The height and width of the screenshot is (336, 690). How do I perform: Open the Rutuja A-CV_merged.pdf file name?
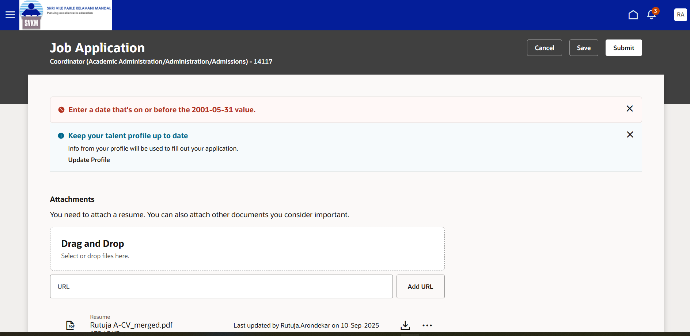[131, 325]
